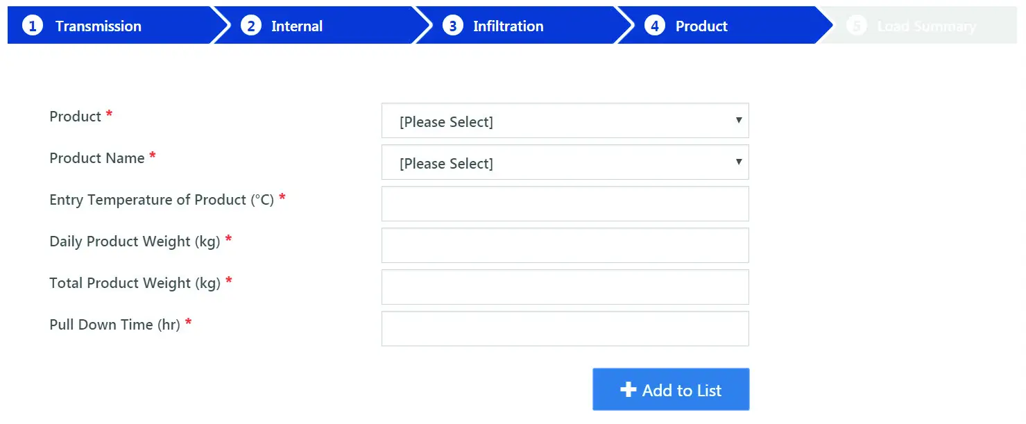Open the Infiltration step tab
This screenshot has height=424, width=1026.
[x=508, y=26]
